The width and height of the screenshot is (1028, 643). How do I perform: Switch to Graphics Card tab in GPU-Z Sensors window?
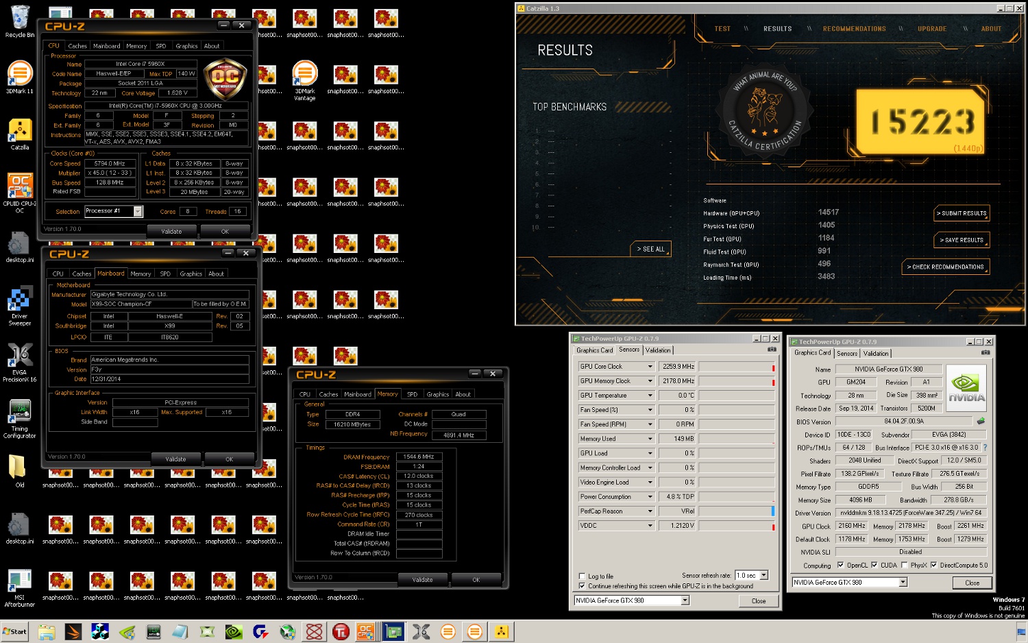(595, 350)
